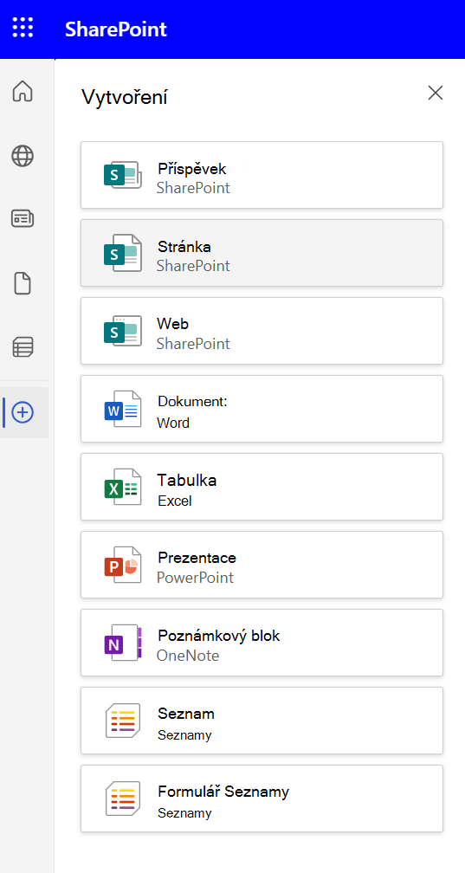Open My files page icon
The height and width of the screenshot is (873, 465).
pos(23,284)
